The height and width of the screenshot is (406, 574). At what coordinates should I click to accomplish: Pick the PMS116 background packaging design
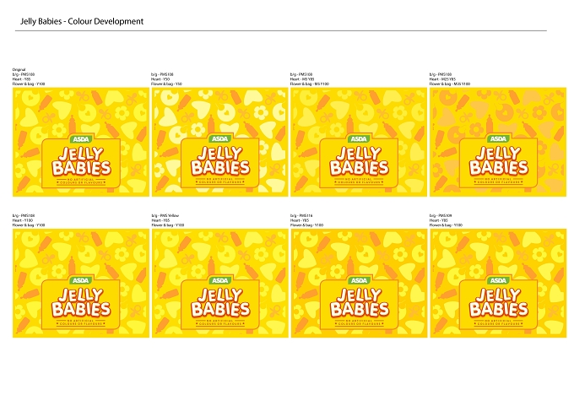point(359,284)
